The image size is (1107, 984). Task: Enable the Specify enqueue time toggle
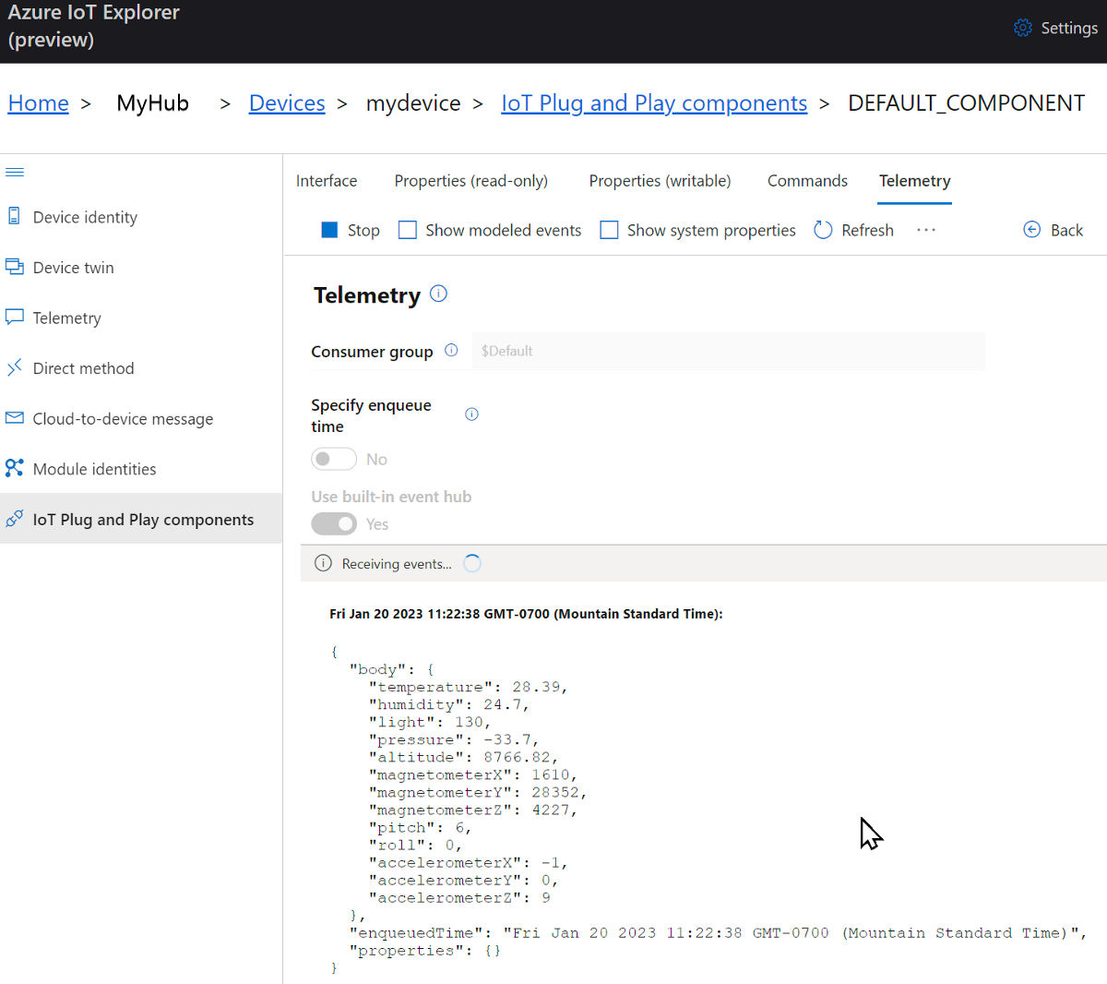point(334,459)
